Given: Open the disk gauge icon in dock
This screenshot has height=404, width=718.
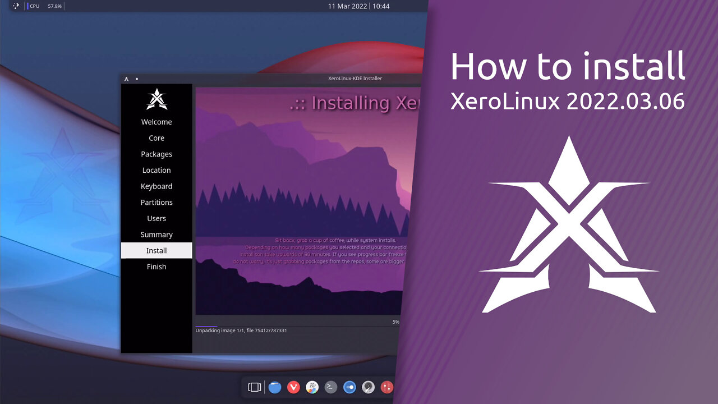Looking at the screenshot, I should click(369, 387).
